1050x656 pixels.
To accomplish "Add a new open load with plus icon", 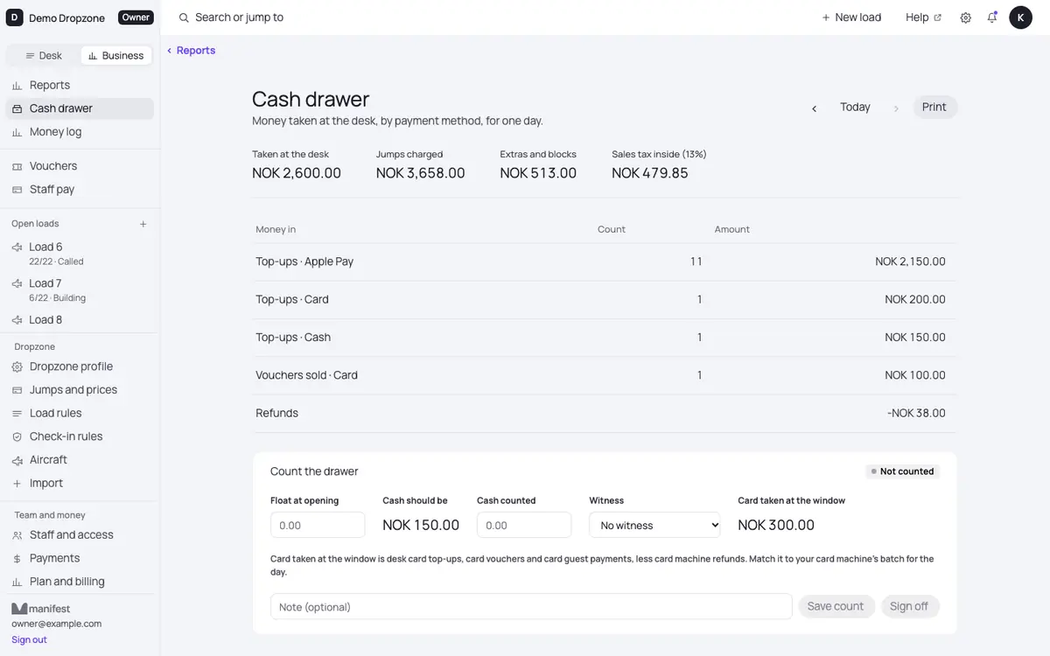I will (x=143, y=224).
